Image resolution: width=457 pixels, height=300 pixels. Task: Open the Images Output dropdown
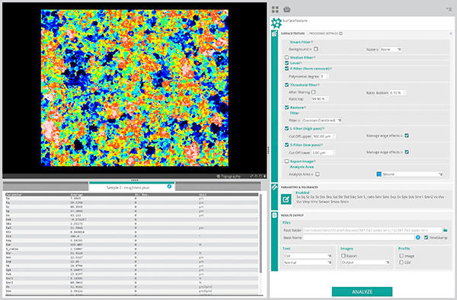[365, 263]
